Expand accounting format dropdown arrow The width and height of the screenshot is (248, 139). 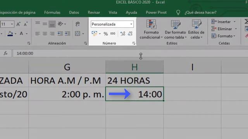[100, 34]
